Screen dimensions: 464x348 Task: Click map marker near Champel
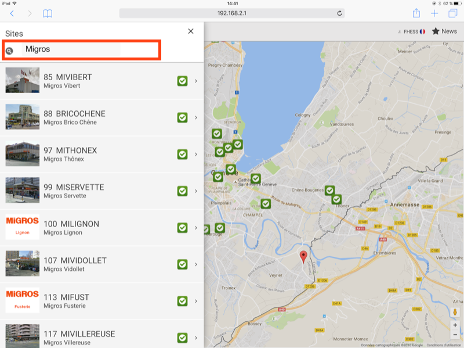tap(266, 204)
